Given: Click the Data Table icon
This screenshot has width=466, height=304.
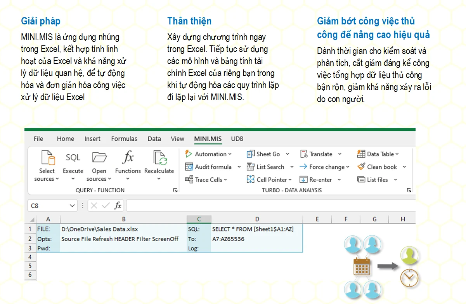Looking at the screenshot, I should (361, 154).
